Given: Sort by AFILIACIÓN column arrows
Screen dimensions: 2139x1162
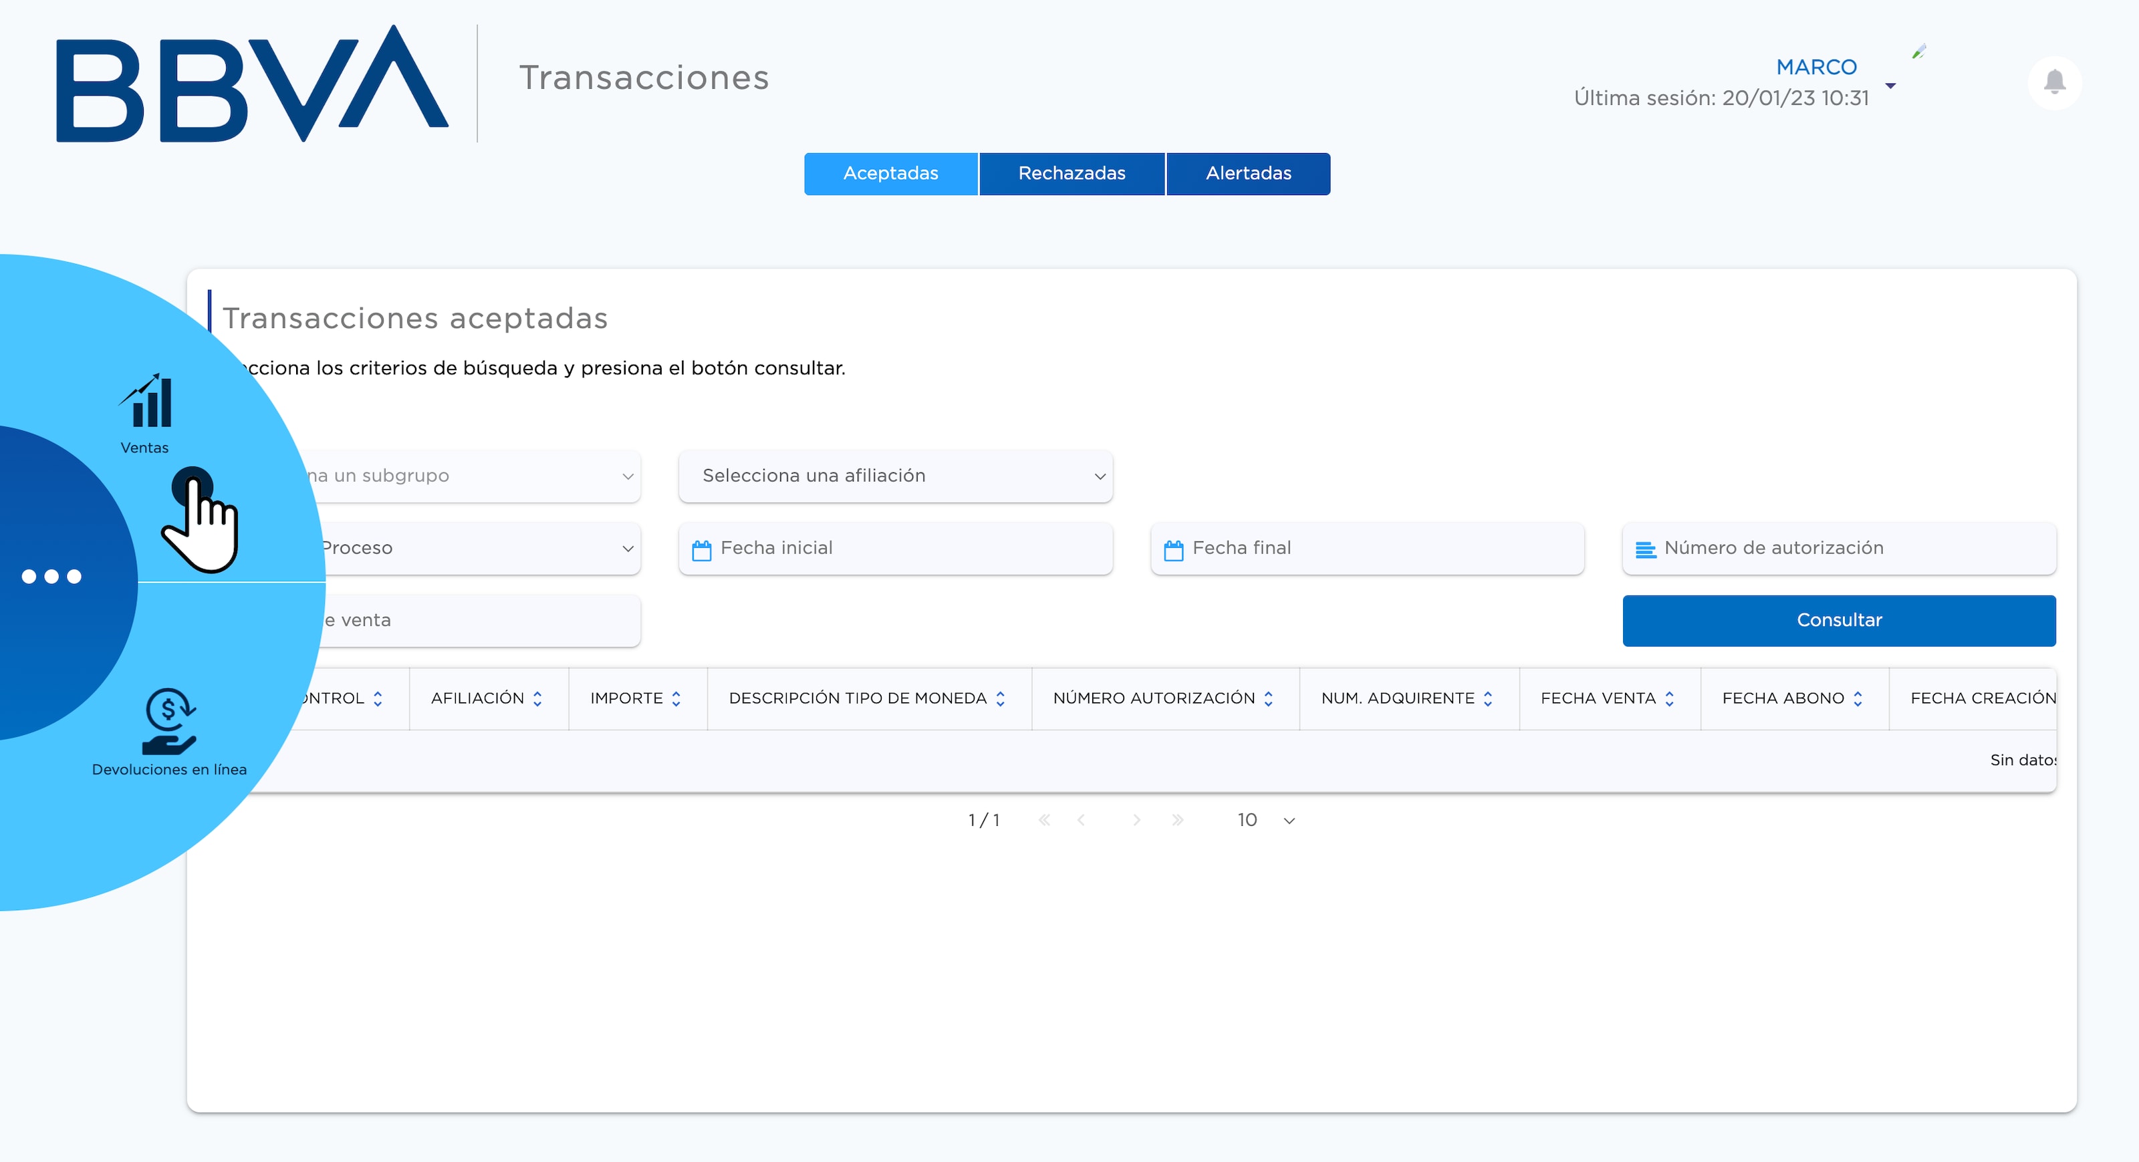Looking at the screenshot, I should click(537, 699).
